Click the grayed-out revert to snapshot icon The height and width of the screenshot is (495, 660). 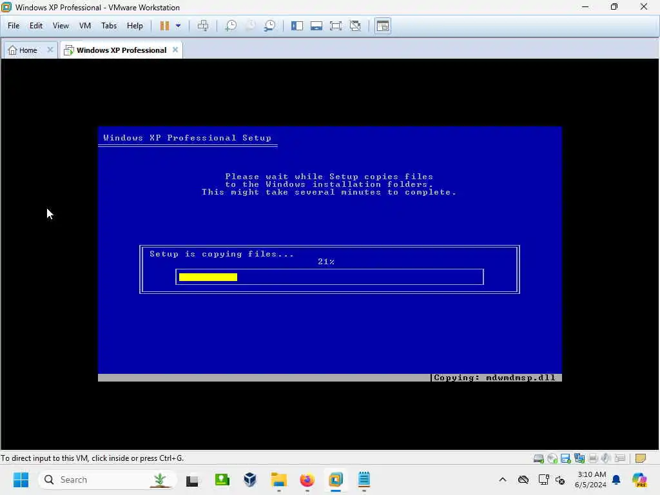click(251, 26)
